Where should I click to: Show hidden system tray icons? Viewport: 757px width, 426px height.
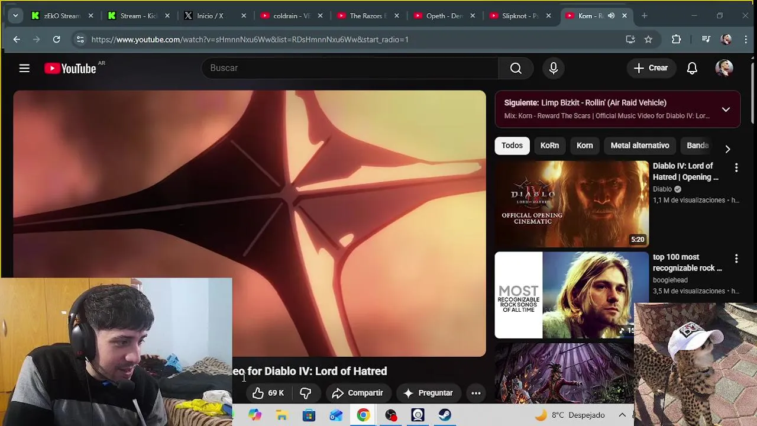(622, 415)
